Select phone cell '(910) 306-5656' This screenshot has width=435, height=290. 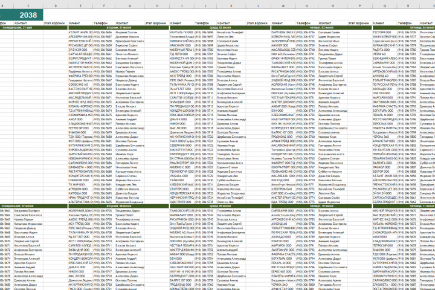(103, 32)
